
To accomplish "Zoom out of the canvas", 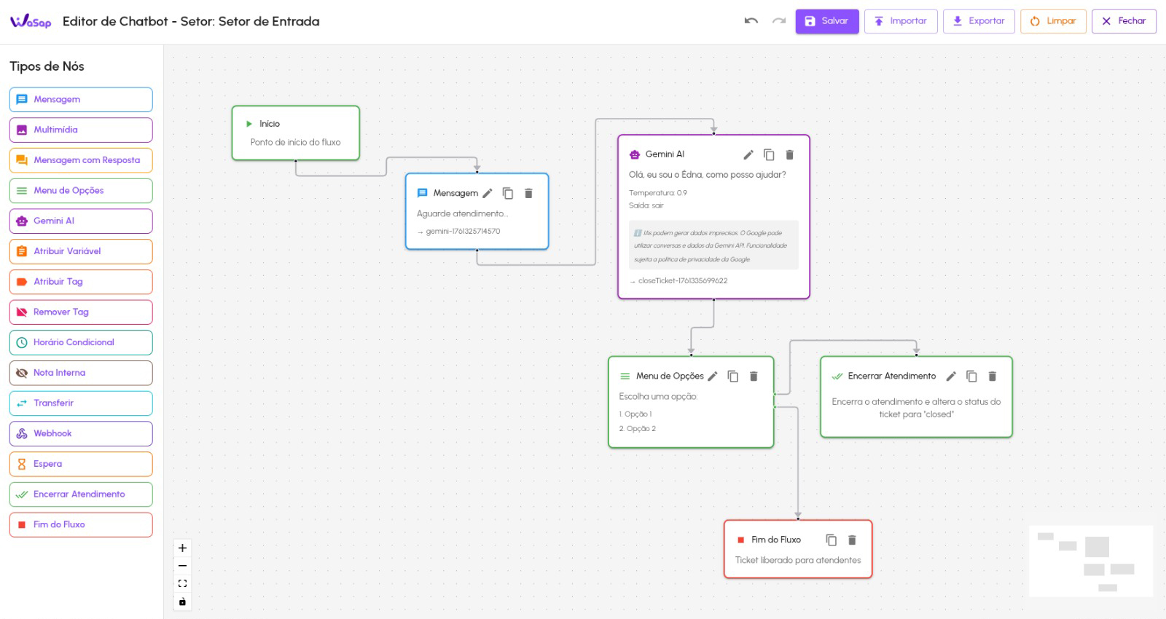I will pos(182,566).
